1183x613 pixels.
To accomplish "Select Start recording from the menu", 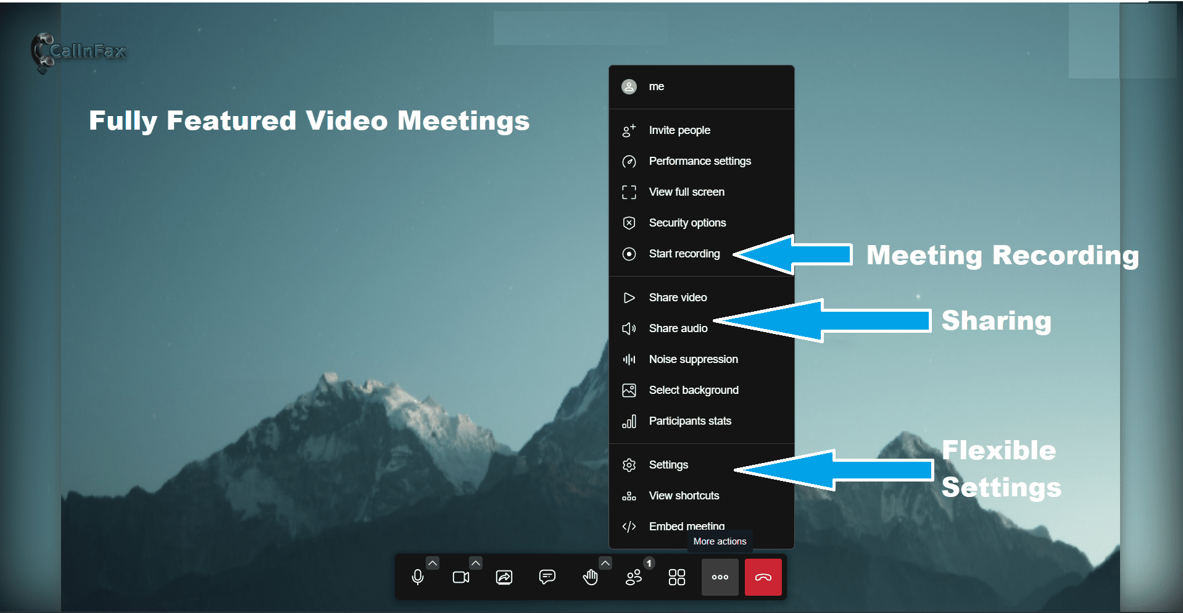I will pos(684,254).
